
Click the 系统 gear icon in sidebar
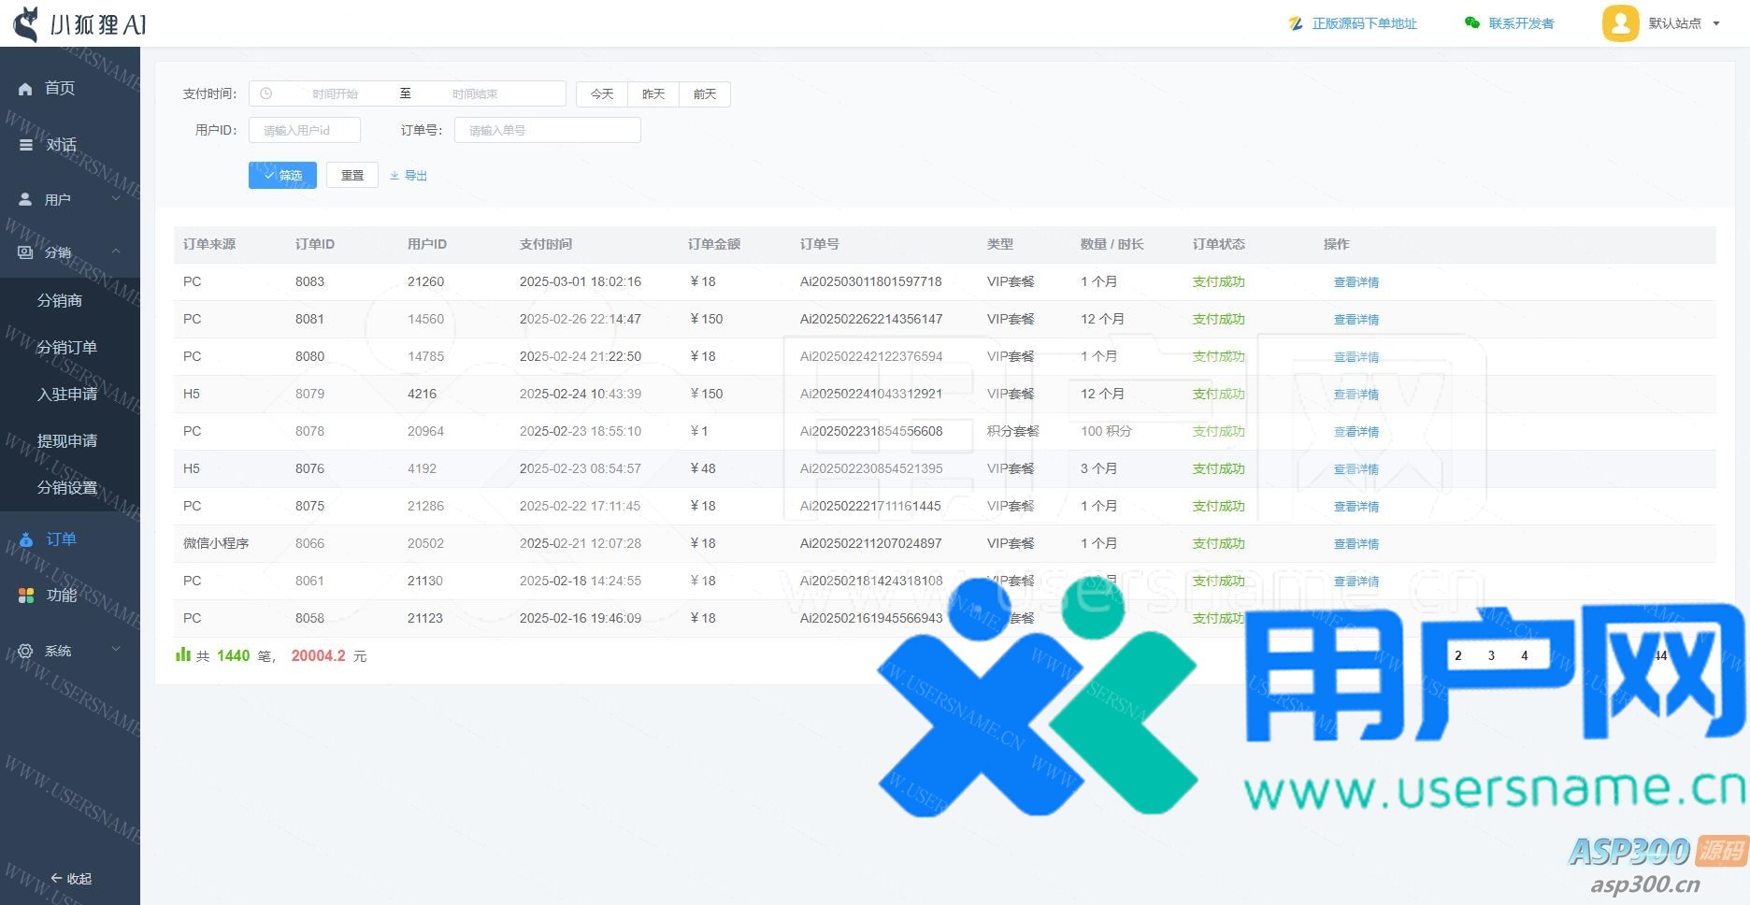[x=25, y=651]
